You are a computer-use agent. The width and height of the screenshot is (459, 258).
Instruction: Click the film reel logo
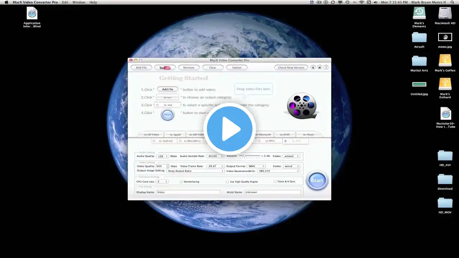coord(302,105)
